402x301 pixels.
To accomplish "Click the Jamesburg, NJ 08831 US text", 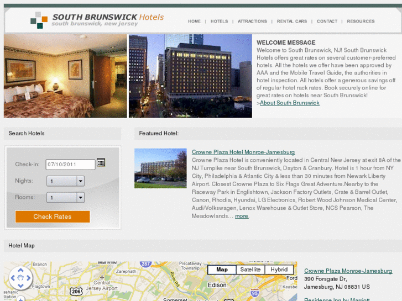I will coord(337,287).
